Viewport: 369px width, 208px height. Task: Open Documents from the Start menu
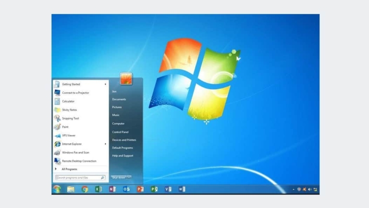click(x=119, y=99)
